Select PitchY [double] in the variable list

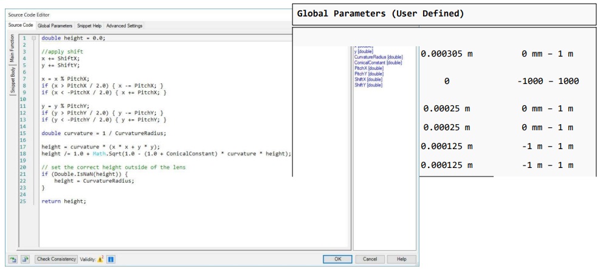(x=368, y=74)
